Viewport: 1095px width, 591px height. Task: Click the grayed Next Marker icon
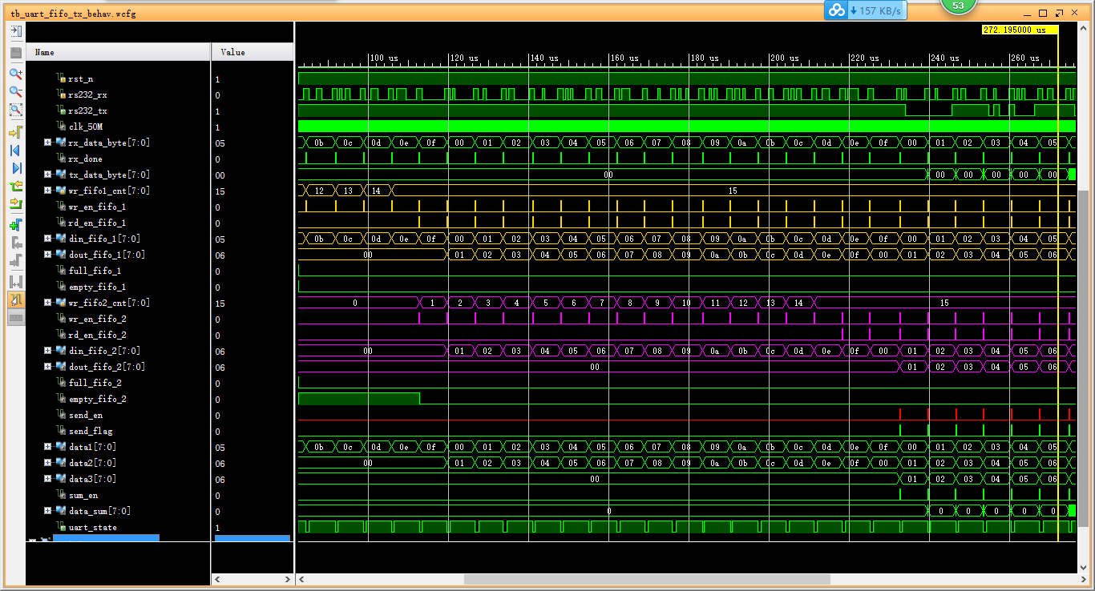coord(15,260)
